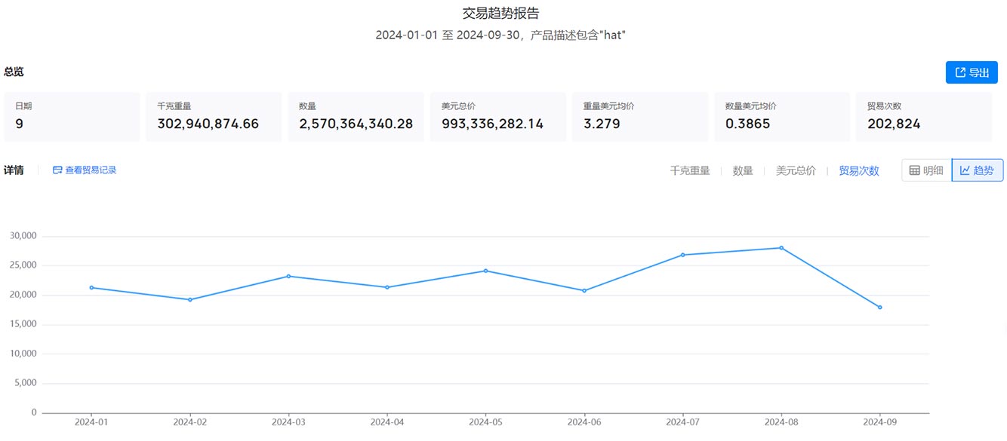
Task: Select the 贸易次数 metric tab
Action: pos(859,170)
